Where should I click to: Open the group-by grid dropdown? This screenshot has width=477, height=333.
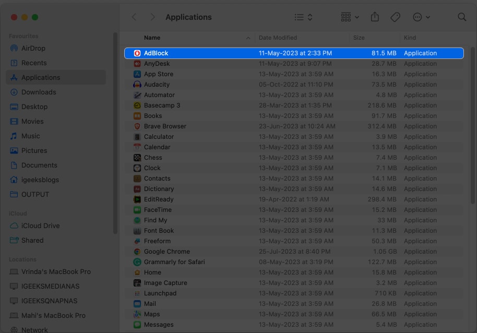click(350, 17)
